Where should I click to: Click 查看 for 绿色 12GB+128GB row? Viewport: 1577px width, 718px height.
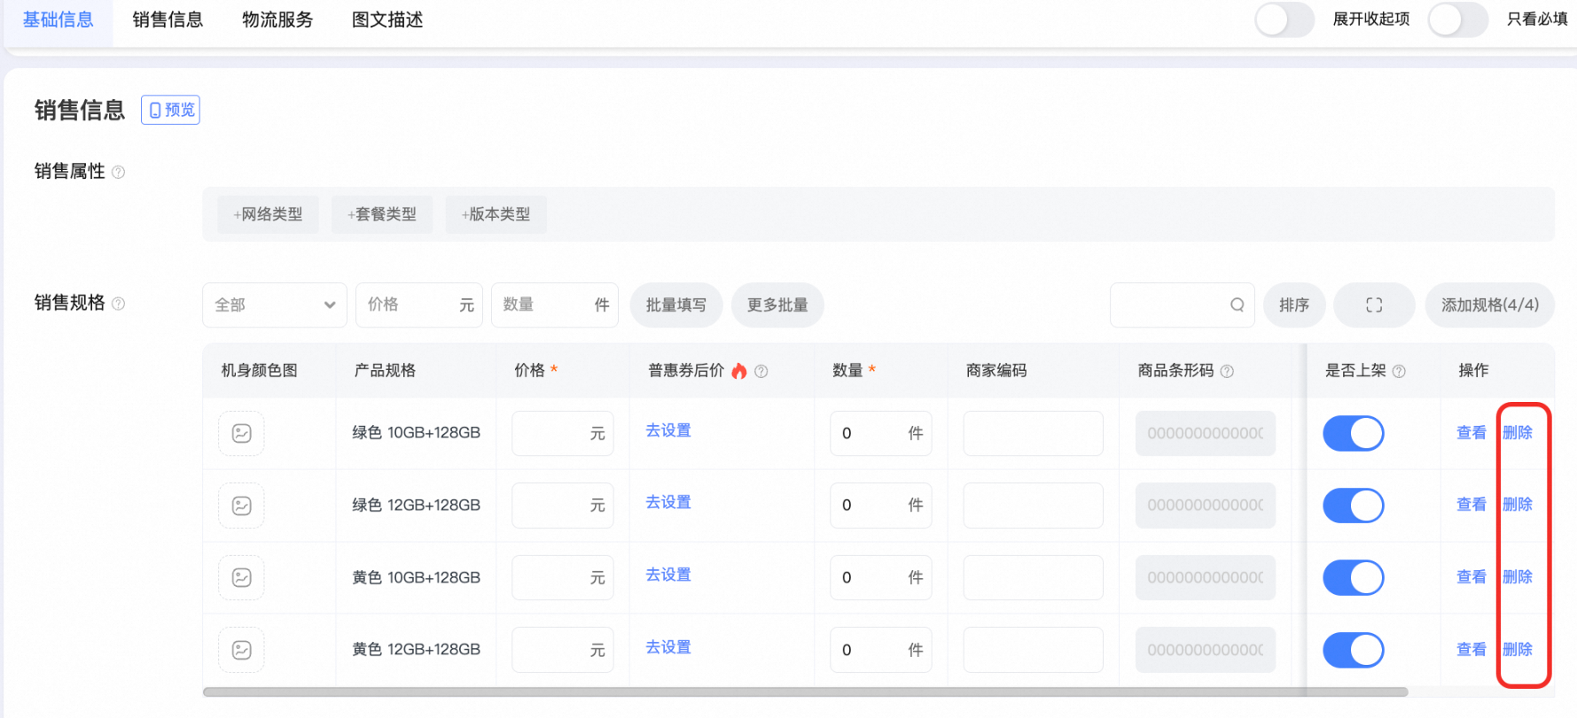tap(1472, 505)
